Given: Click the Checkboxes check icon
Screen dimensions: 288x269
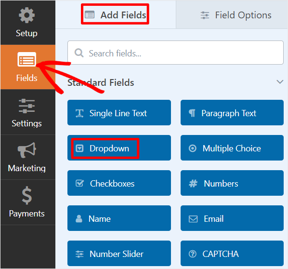Looking at the screenshot, I should pos(80,183).
